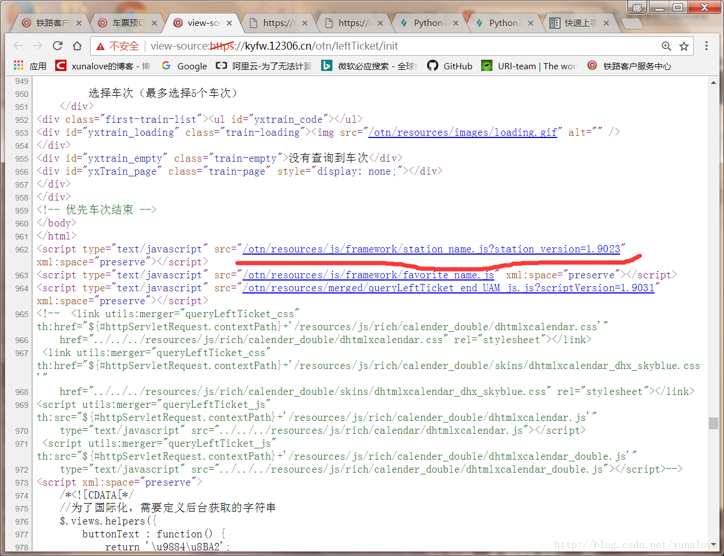Go to the browser home page
This screenshot has width=724, height=556.
(77, 46)
